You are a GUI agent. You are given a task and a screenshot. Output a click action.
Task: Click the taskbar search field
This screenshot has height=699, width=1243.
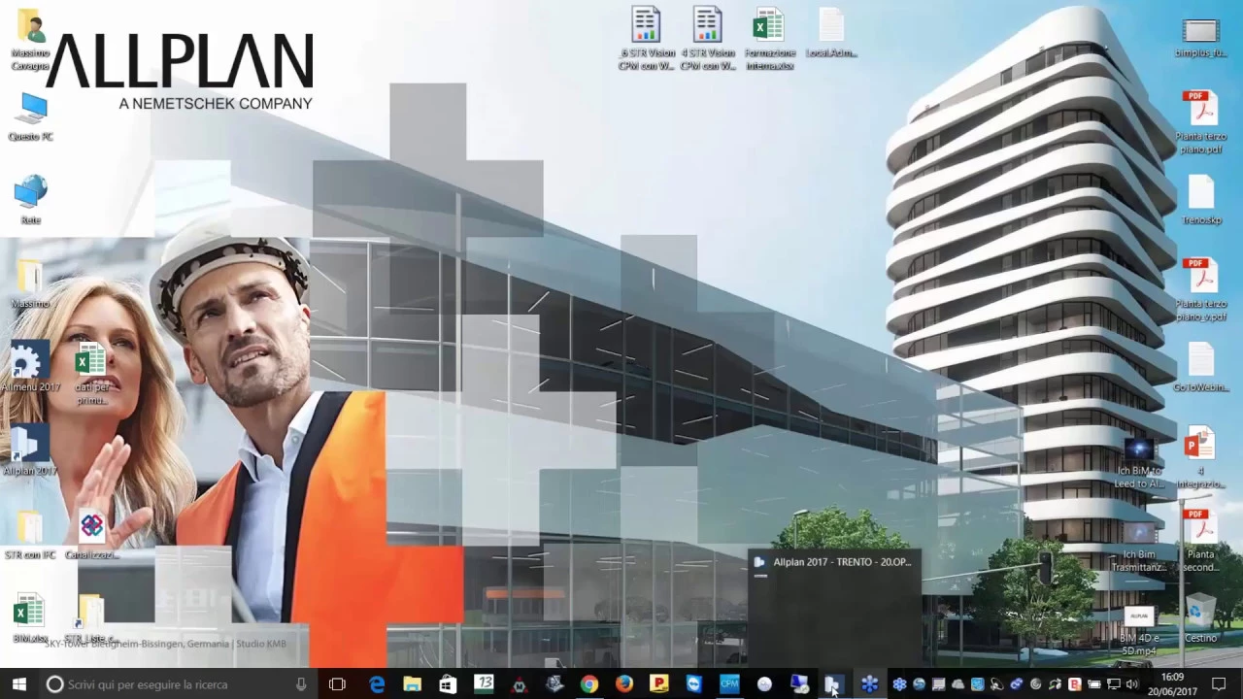(177, 684)
